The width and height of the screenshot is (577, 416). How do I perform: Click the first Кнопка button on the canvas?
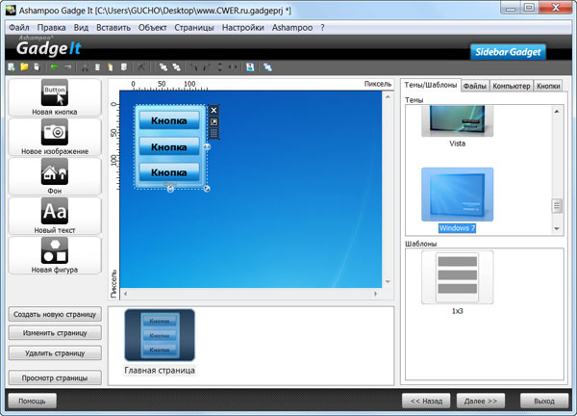click(169, 120)
